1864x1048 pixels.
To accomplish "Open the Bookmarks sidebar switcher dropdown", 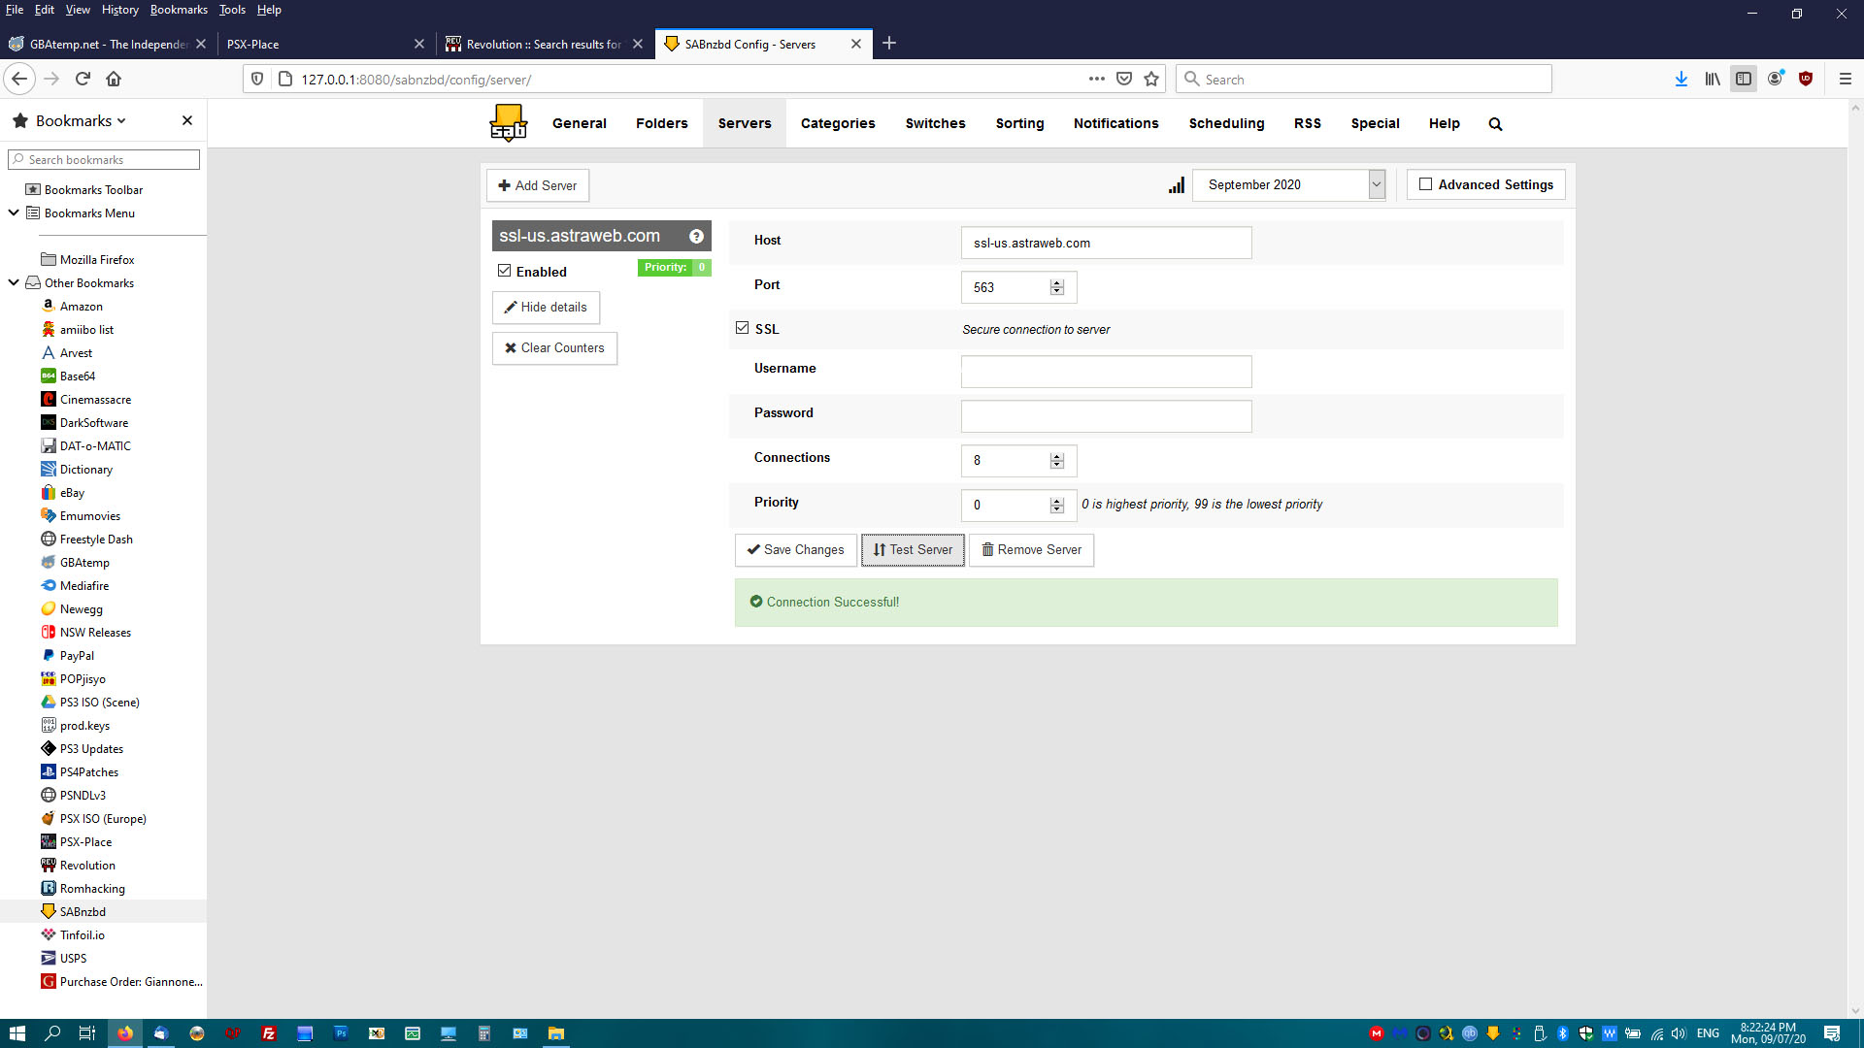I will pos(82,120).
